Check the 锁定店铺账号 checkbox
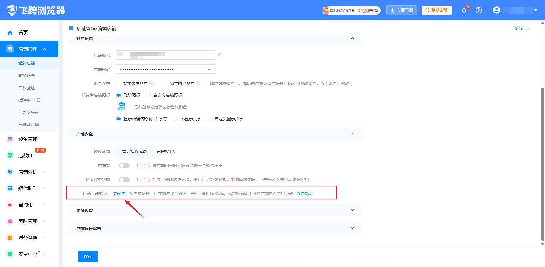 tap(118, 83)
